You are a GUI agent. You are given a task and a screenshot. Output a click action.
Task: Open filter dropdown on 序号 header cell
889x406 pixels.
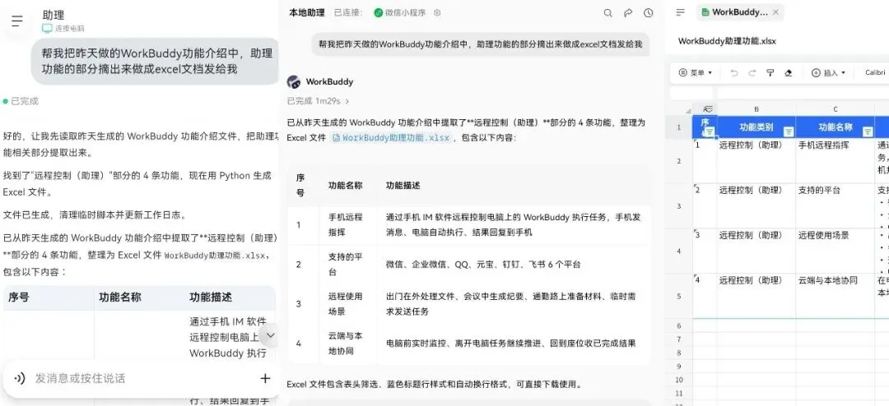[709, 132]
